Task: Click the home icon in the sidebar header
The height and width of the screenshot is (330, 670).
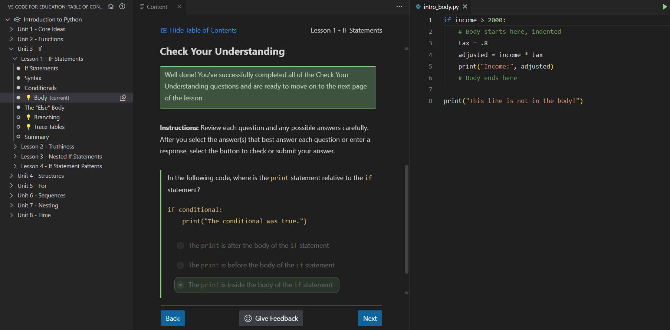Action: click(111, 6)
